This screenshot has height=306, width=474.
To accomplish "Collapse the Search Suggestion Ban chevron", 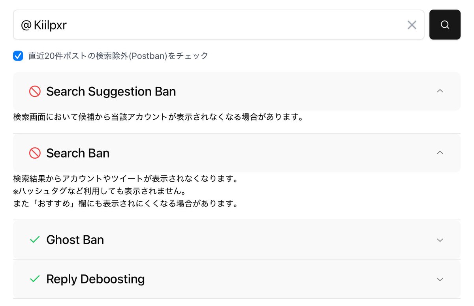I will (440, 91).
